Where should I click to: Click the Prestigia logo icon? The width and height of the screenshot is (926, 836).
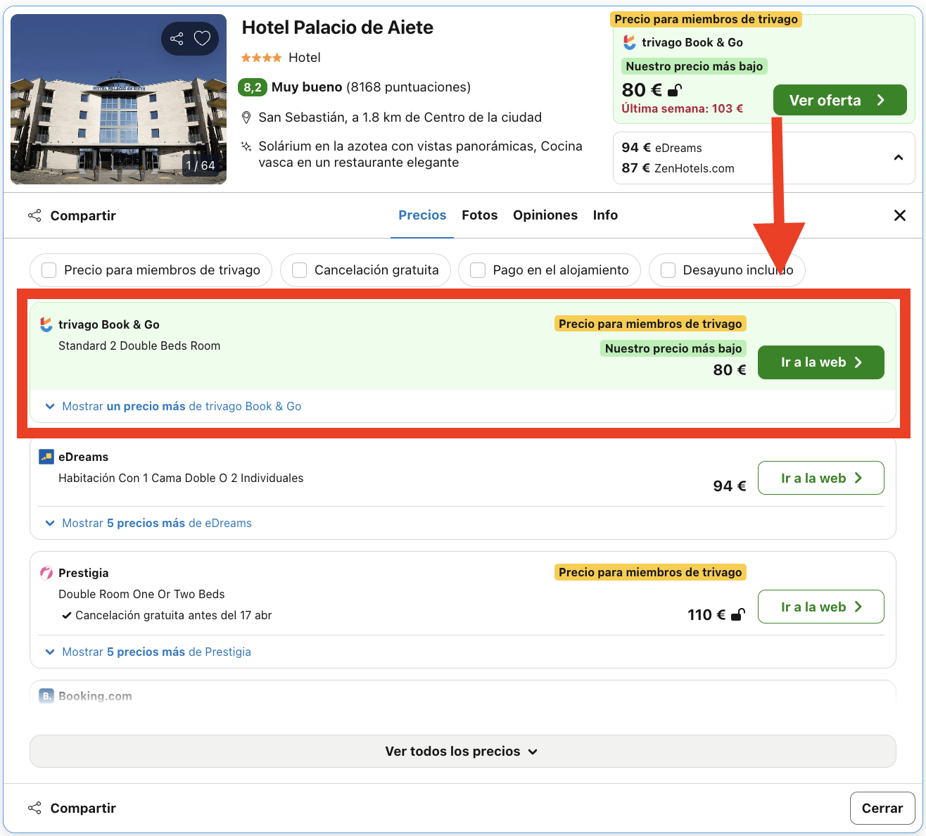[x=46, y=573]
